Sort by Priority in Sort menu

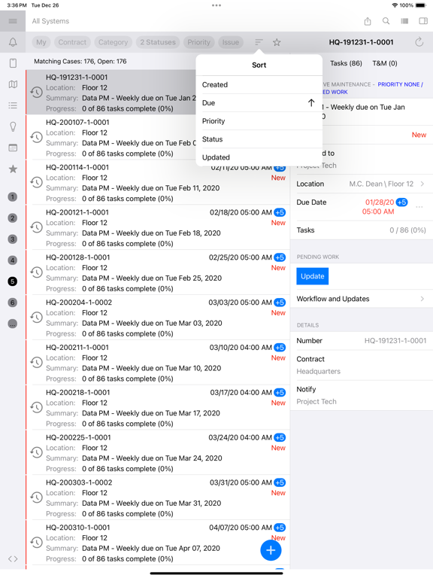coord(259,121)
